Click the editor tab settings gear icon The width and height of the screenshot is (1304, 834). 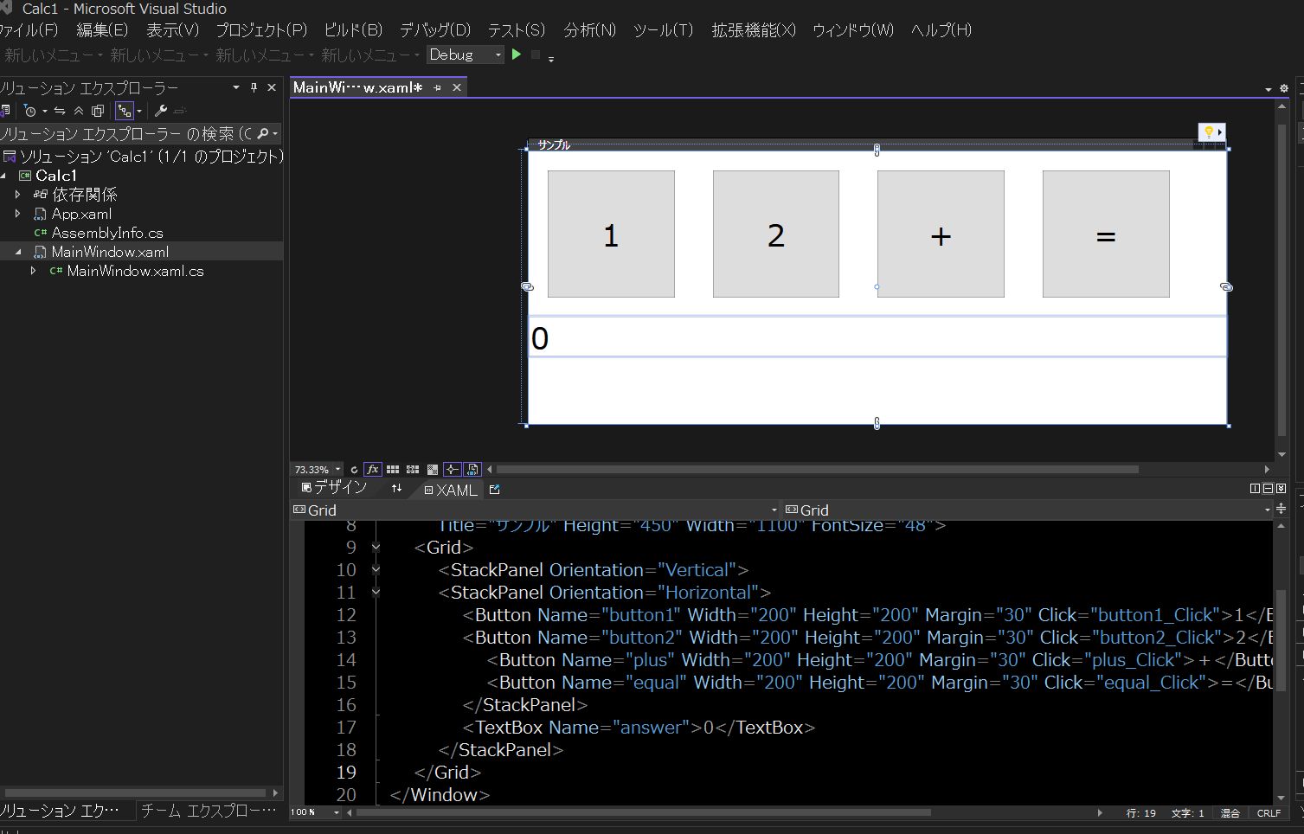1283,88
